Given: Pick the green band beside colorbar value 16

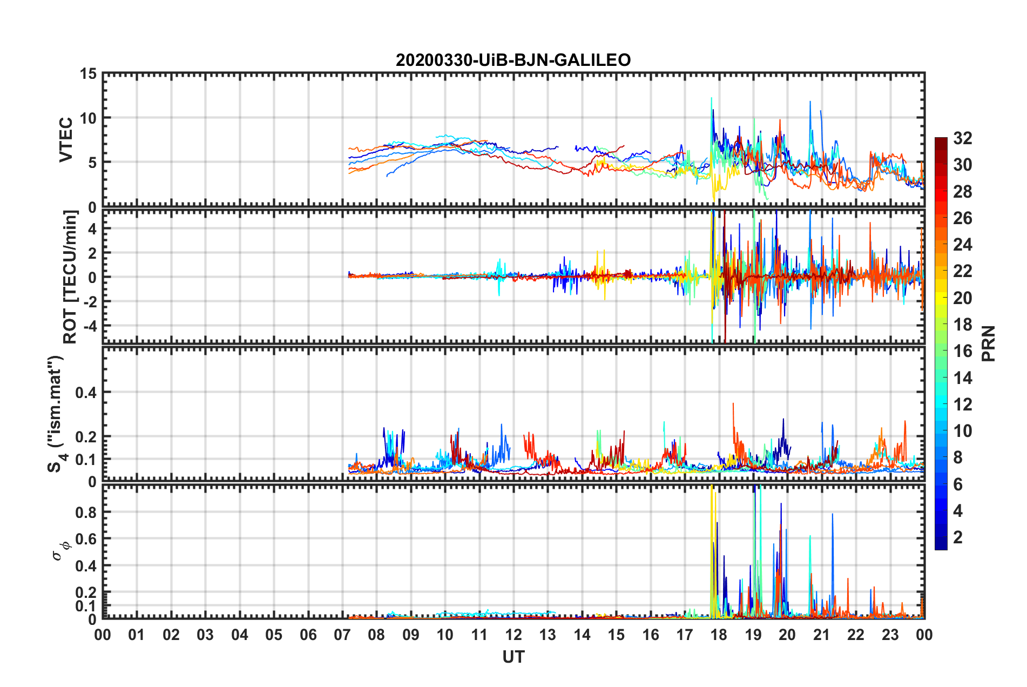Looking at the screenshot, I should click(x=941, y=351).
